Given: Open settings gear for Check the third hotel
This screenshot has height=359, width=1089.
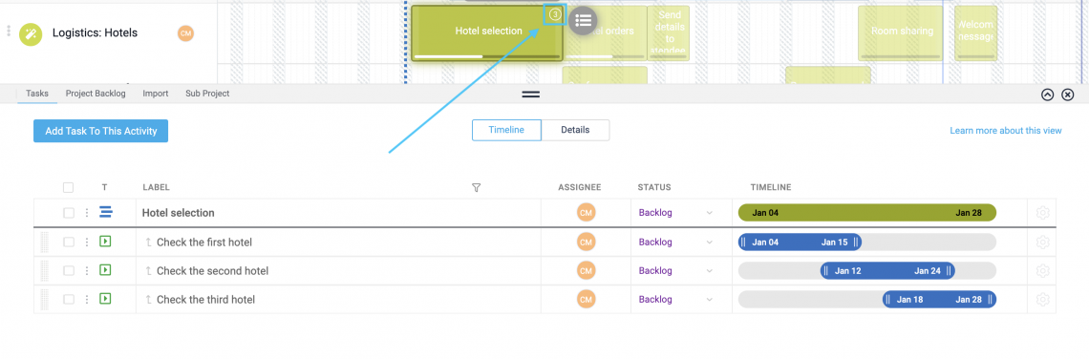Looking at the screenshot, I should click(x=1042, y=299).
